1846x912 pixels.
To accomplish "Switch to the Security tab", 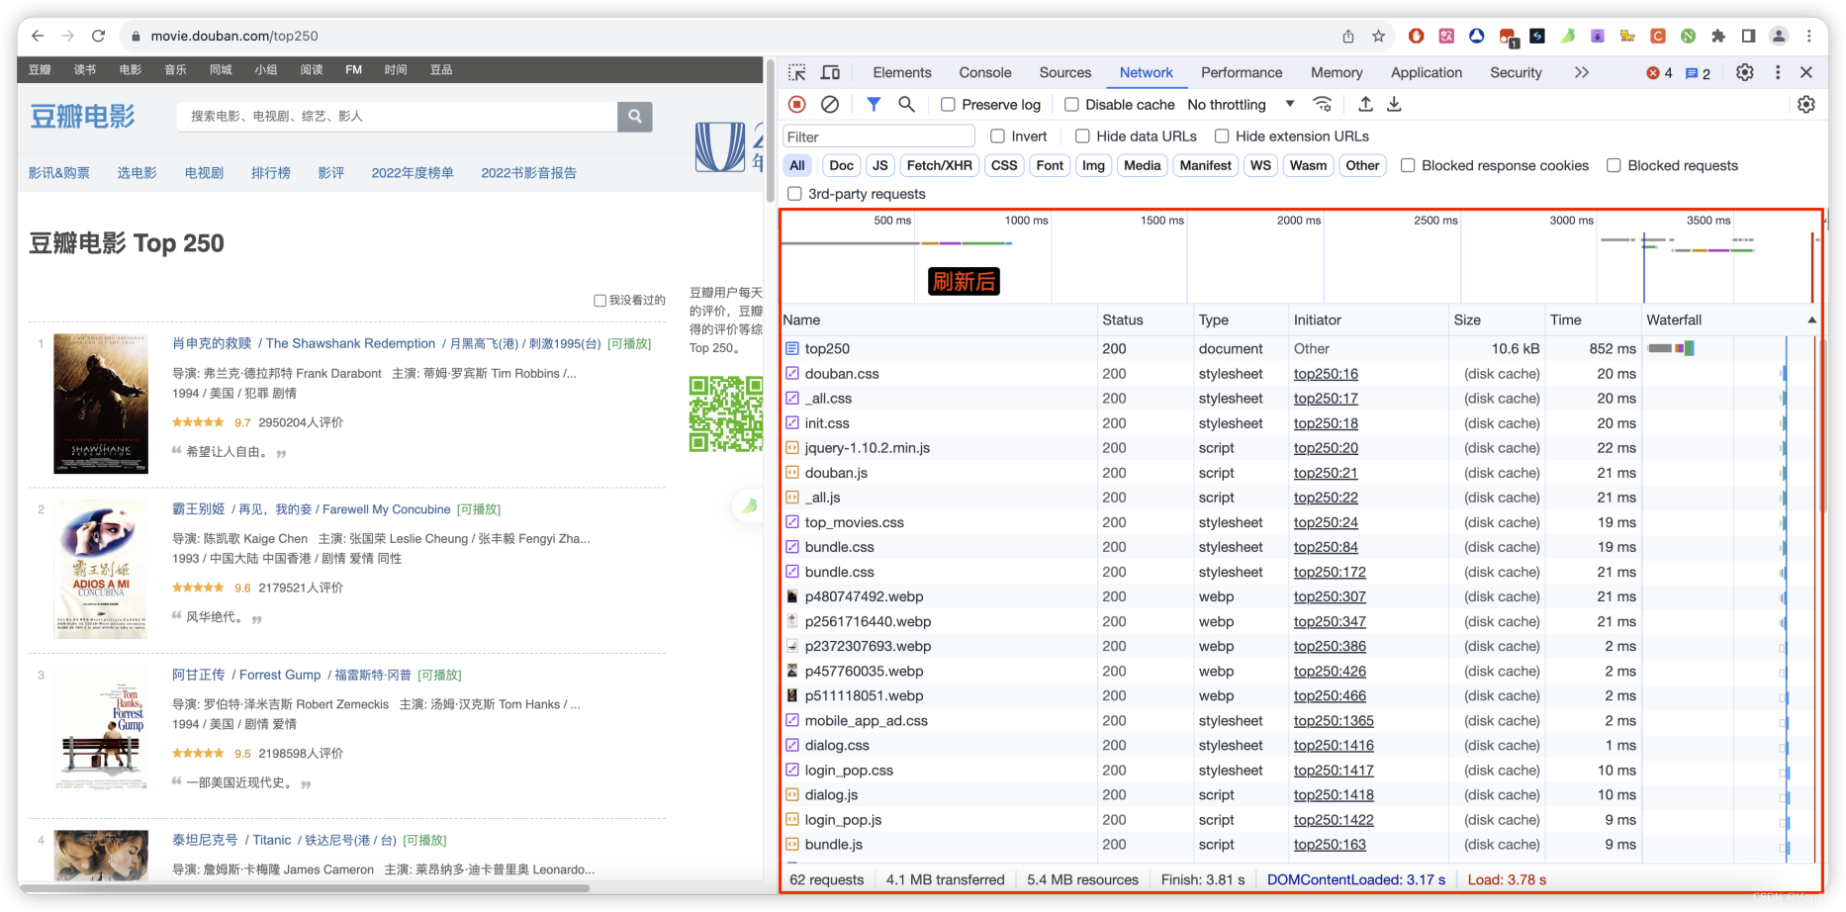I will click(x=1516, y=72).
